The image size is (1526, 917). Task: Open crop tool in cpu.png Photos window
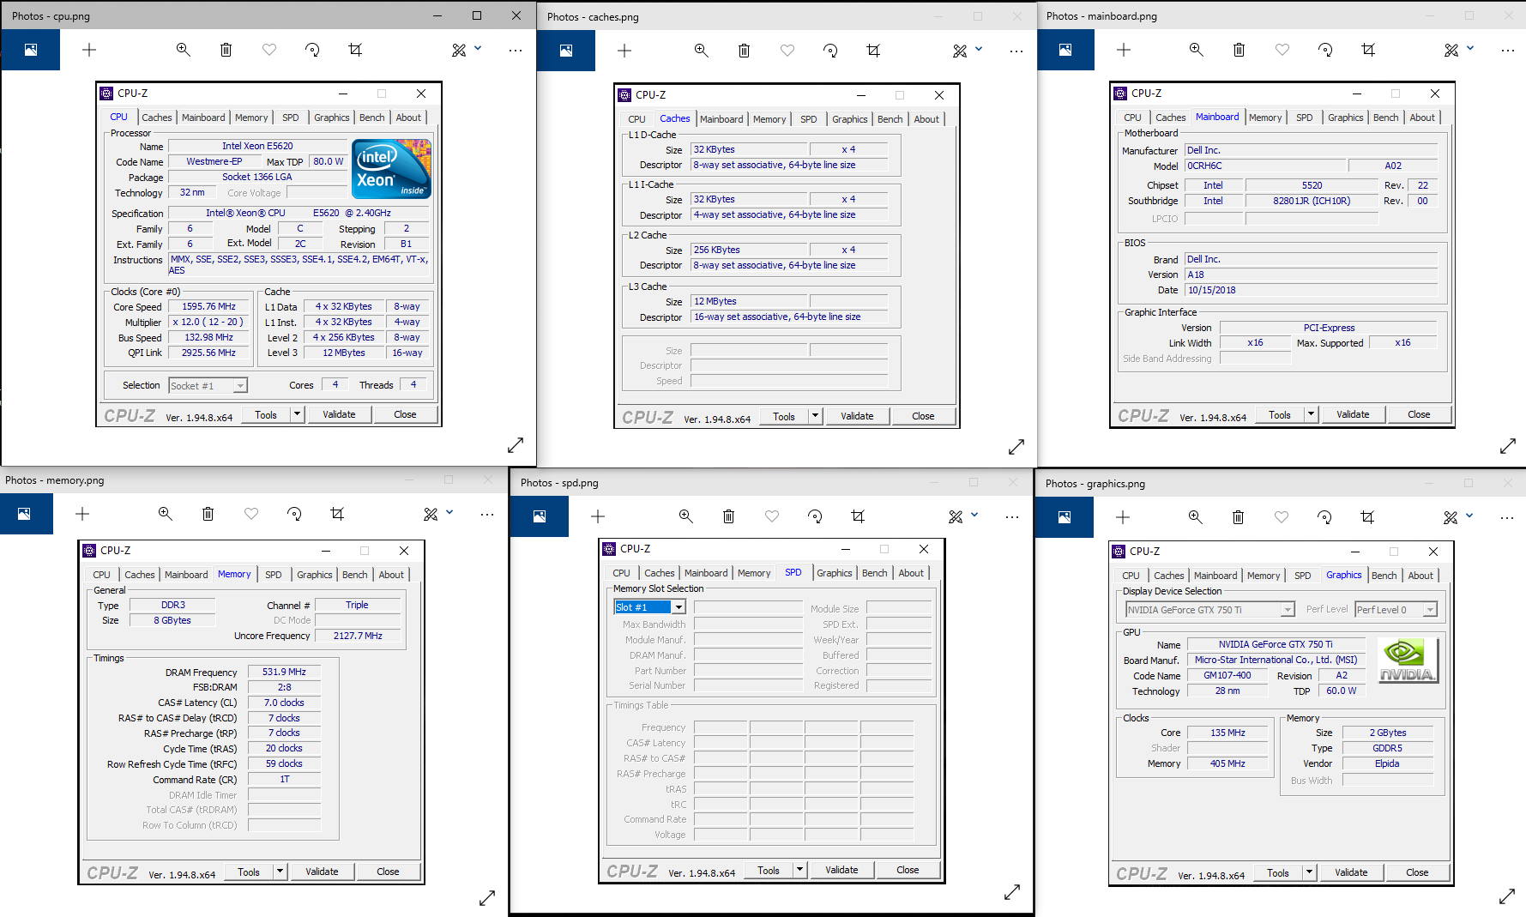[355, 50]
